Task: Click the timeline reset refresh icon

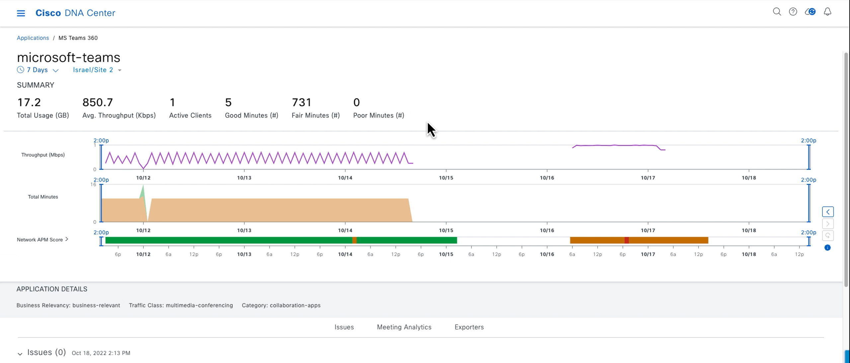Action: tap(828, 236)
